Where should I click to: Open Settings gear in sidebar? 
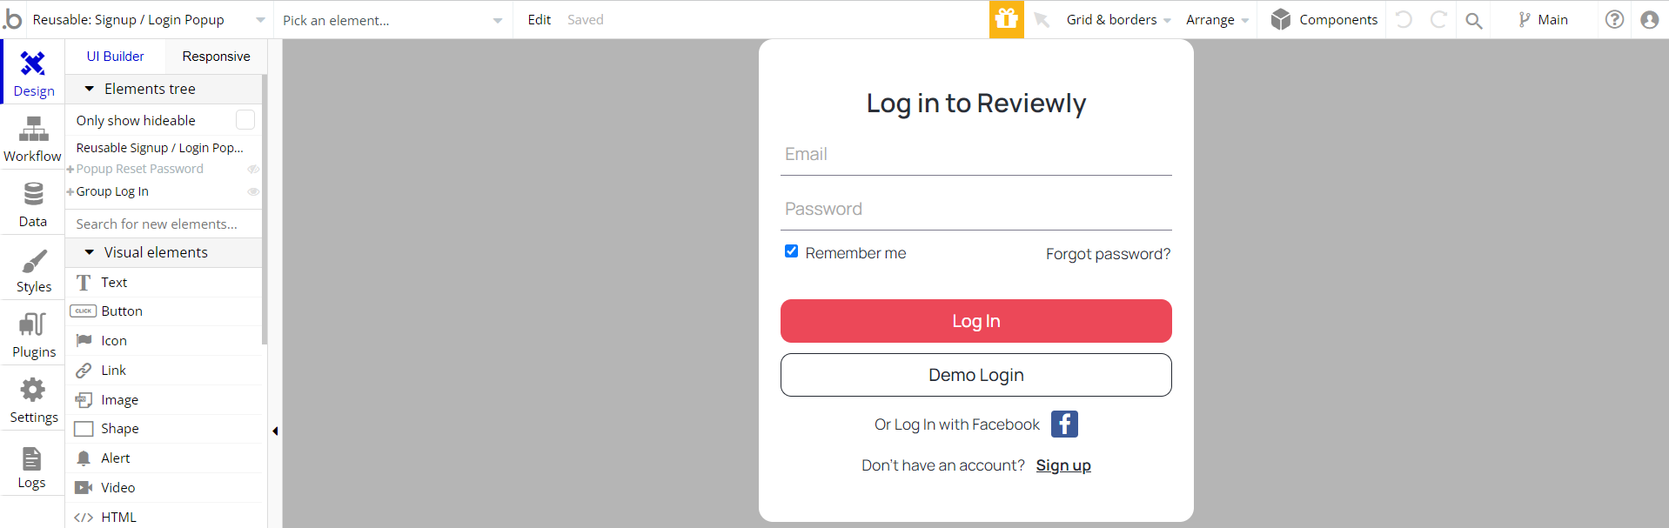click(x=33, y=400)
